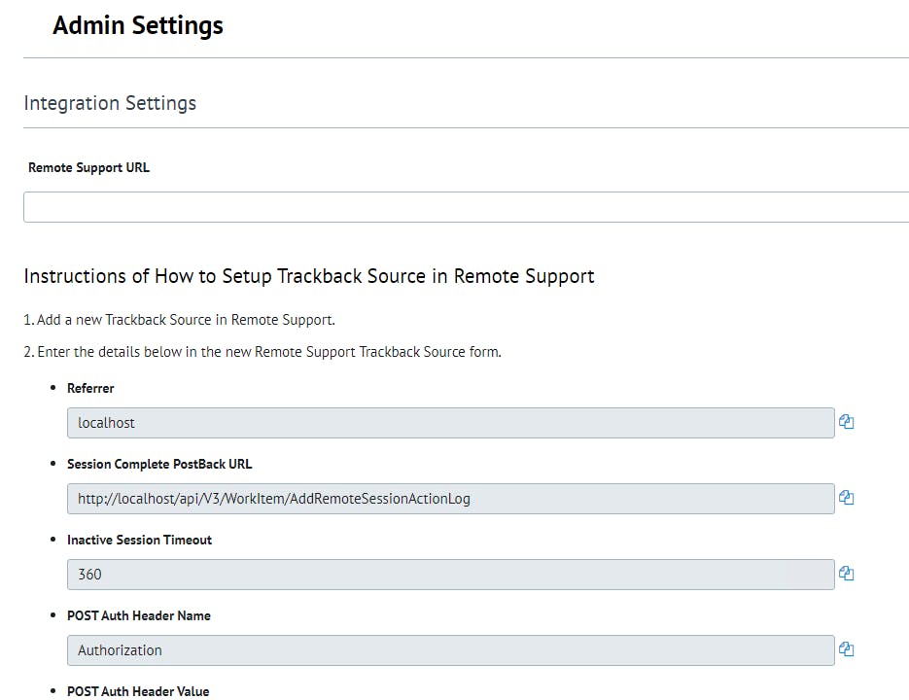The height and width of the screenshot is (700, 909).
Task: Click the POST Auth Header Name label
Action: tap(139, 615)
